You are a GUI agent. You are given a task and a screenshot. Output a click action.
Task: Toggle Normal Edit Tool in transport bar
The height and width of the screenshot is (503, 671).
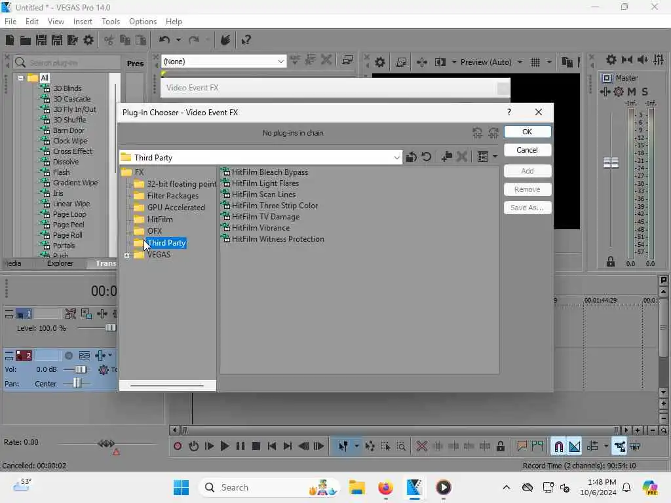[x=343, y=447]
